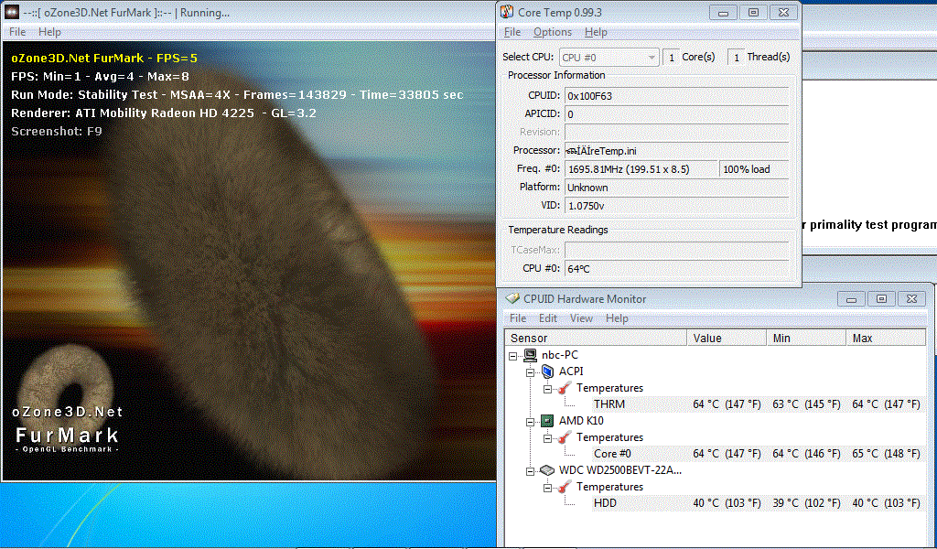Click the CPUID field 0x100F63
This screenshot has height=549, width=937.
(676, 95)
